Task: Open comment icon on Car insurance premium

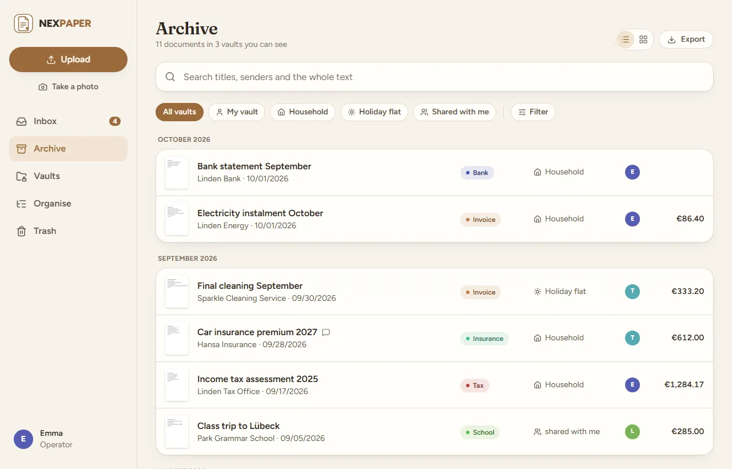Action: click(326, 332)
